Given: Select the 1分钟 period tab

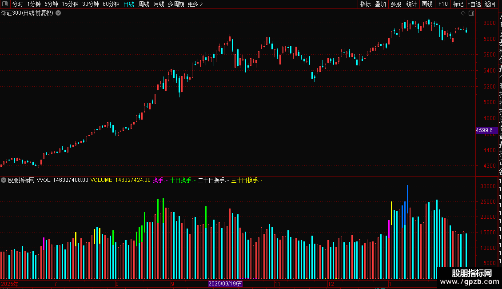Looking at the screenshot, I should [x=34, y=4].
